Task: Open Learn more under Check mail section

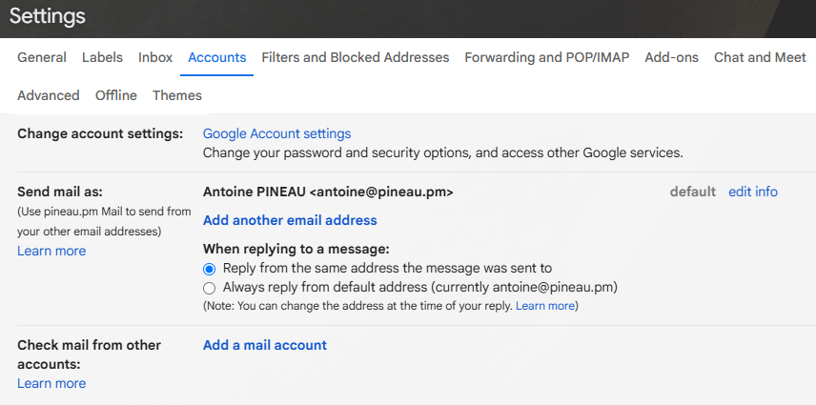Action: 51,383
